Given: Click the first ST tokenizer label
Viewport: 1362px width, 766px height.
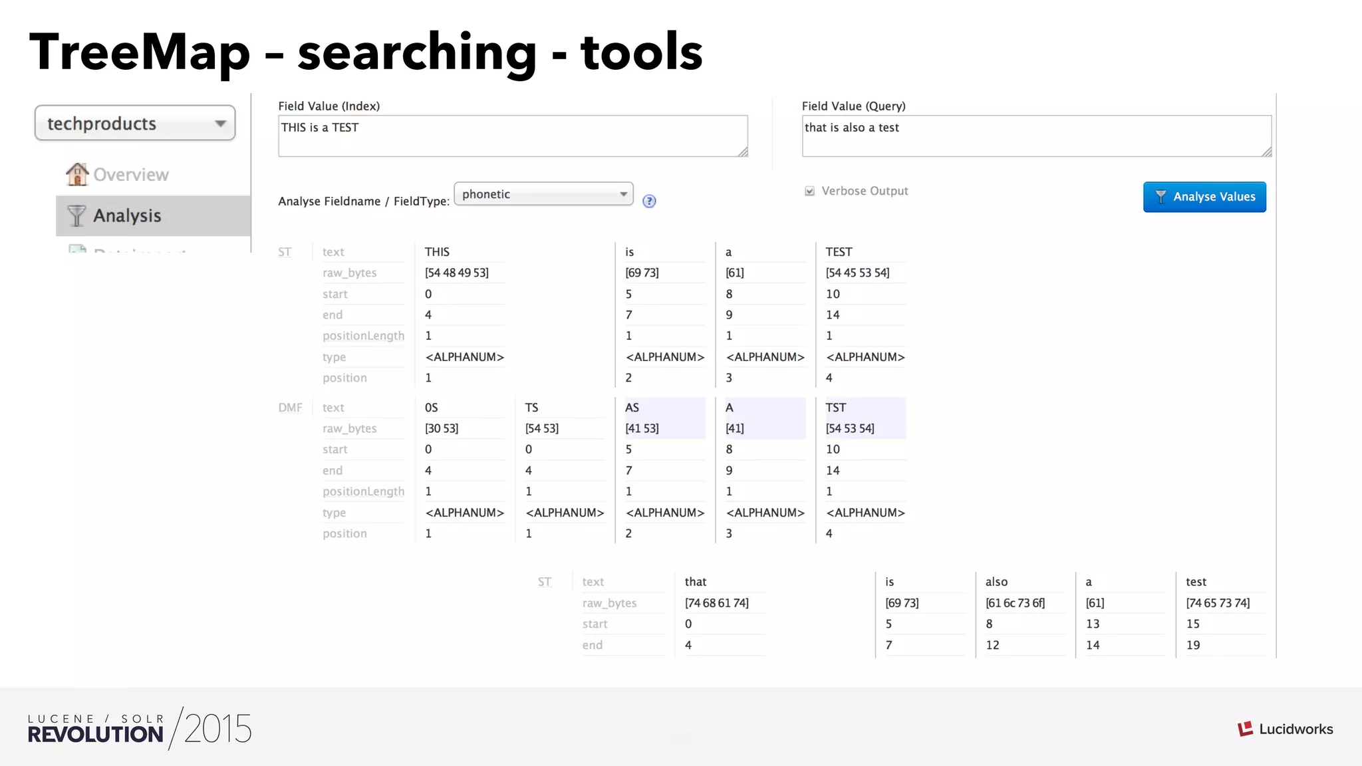Looking at the screenshot, I should click(x=285, y=252).
